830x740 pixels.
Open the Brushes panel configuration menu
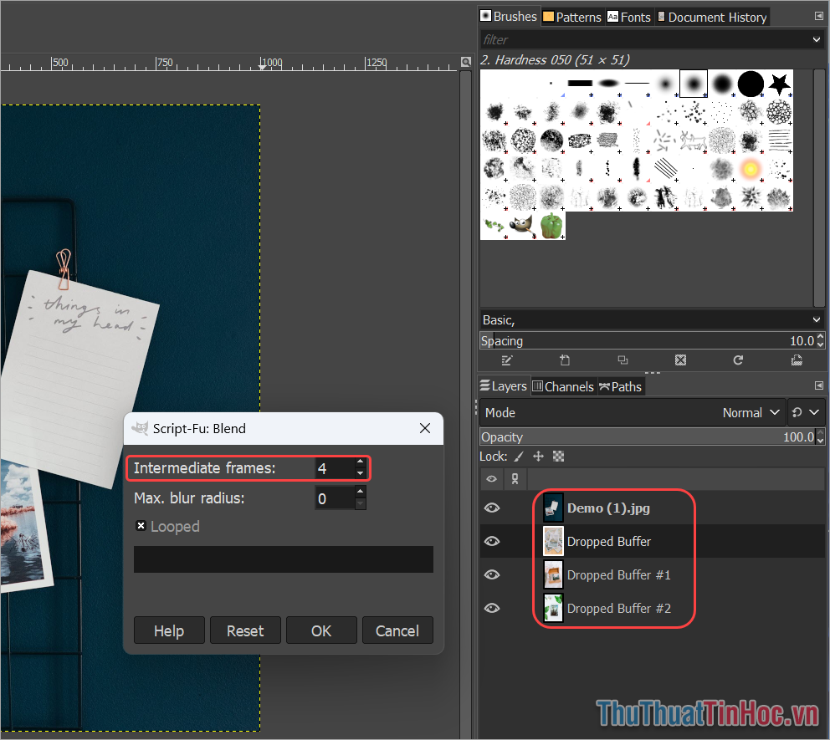pyautogui.click(x=819, y=17)
